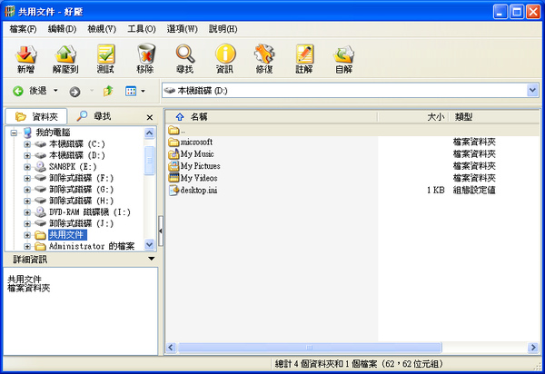Click the gray forward arrow icon
545x374 pixels.
pyautogui.click(x=74, y=92)
